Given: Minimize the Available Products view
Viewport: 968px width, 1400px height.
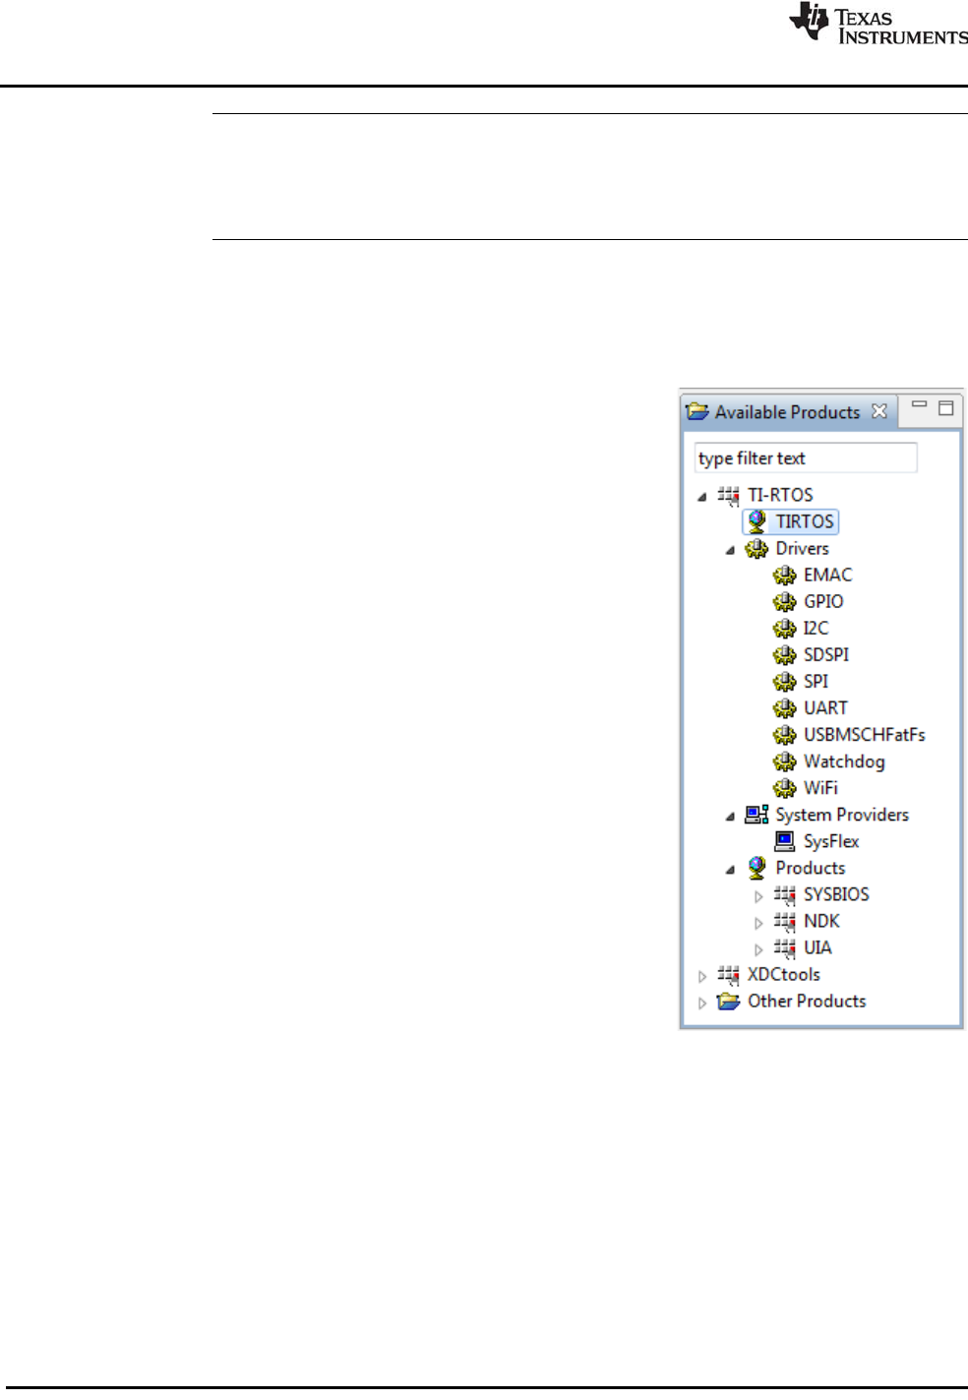Looking at the screenshot, I should coord(919,404).
